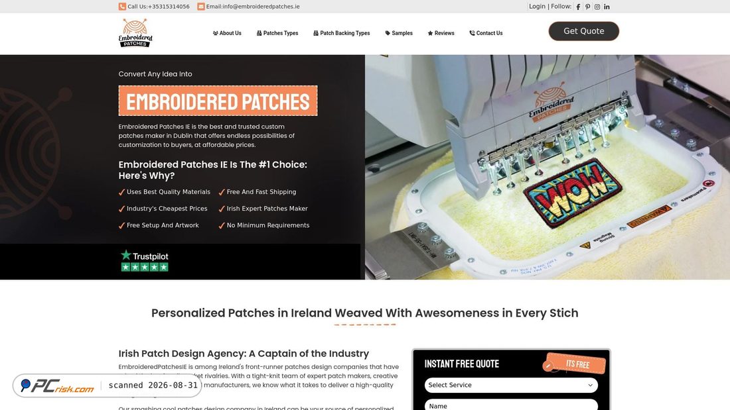Click the Embroidered Patches logo
The image size is (730, 410).
click(x=135, y=33)
